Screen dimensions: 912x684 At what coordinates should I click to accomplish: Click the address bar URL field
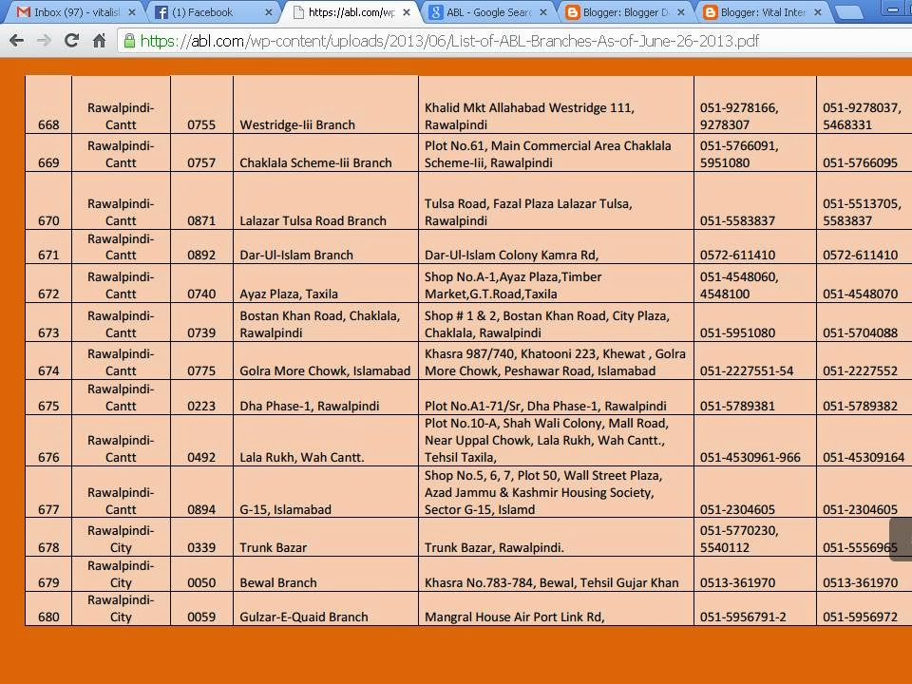point(515,41)
